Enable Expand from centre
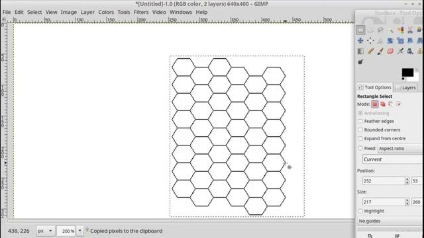 360,139
